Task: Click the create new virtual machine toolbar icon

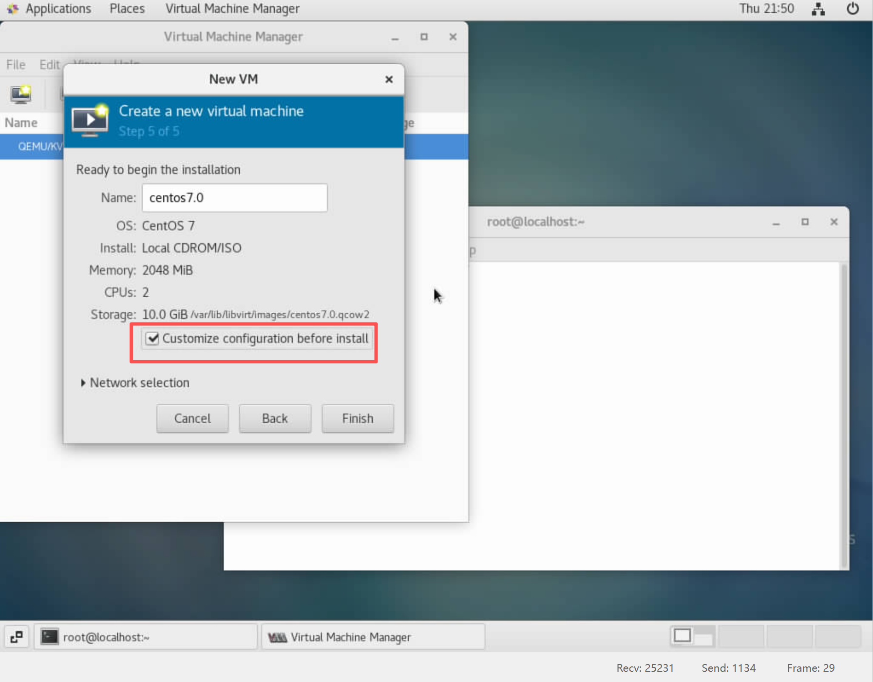Action: click(21, 94)
